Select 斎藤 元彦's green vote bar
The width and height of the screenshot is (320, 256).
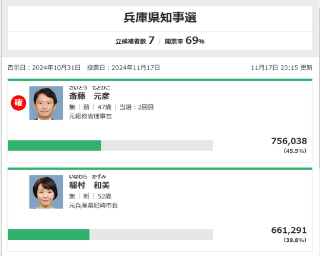tap(55, 146)
